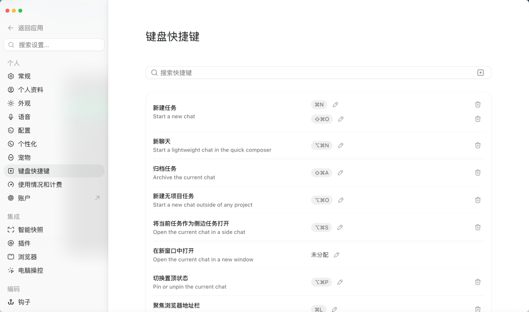Screen dimensions: 529x312
Task: Click the pencil icon next to ⌘N shortcut
Action: click(336, 105)
